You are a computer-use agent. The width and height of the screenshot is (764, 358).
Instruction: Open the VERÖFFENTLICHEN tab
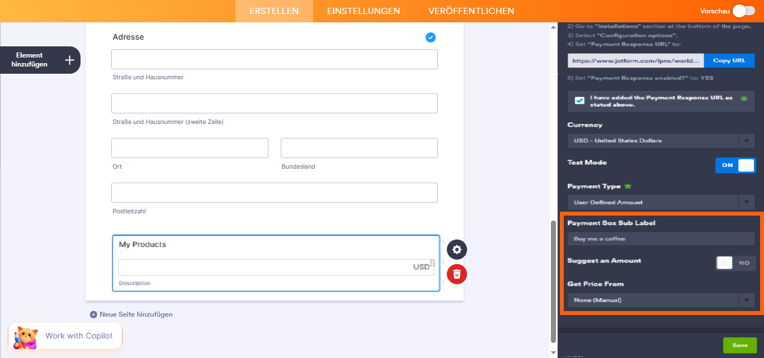[x=471, y=11]
